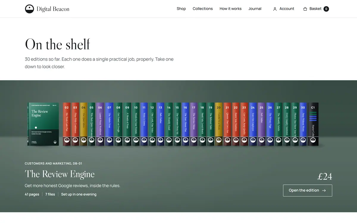Select the C1 Starter Collection spine

click(x=313, y=124)
